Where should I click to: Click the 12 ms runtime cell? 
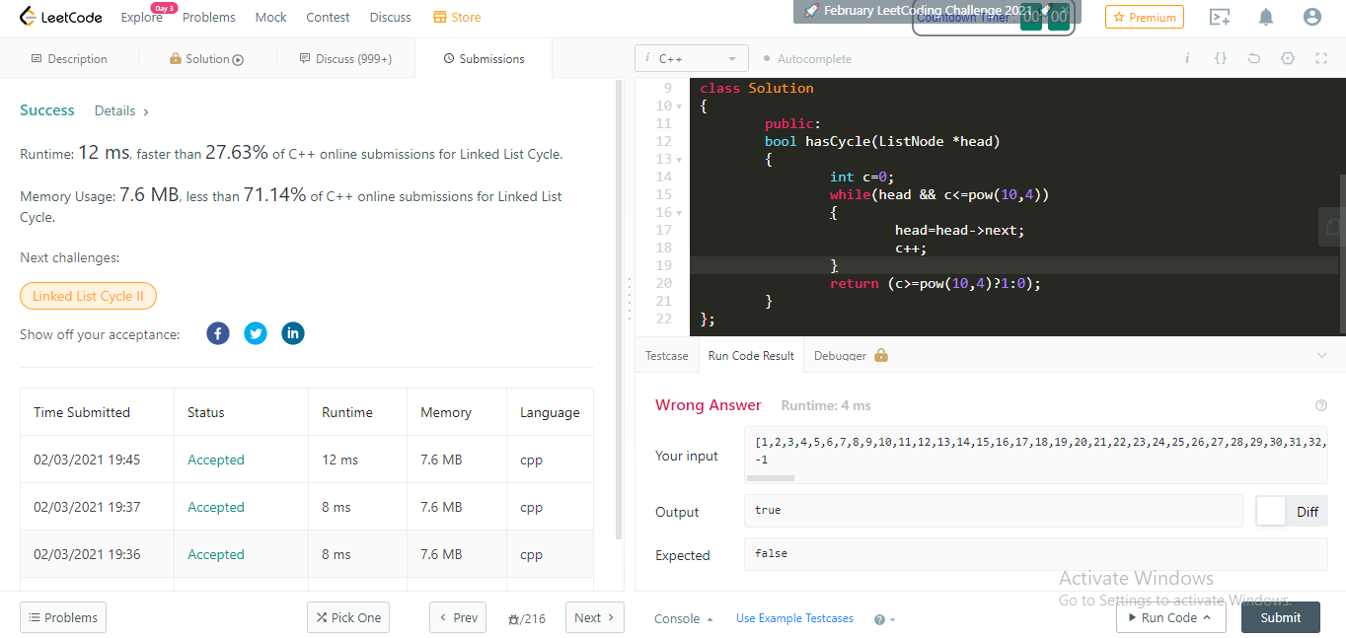coord(357,460)
